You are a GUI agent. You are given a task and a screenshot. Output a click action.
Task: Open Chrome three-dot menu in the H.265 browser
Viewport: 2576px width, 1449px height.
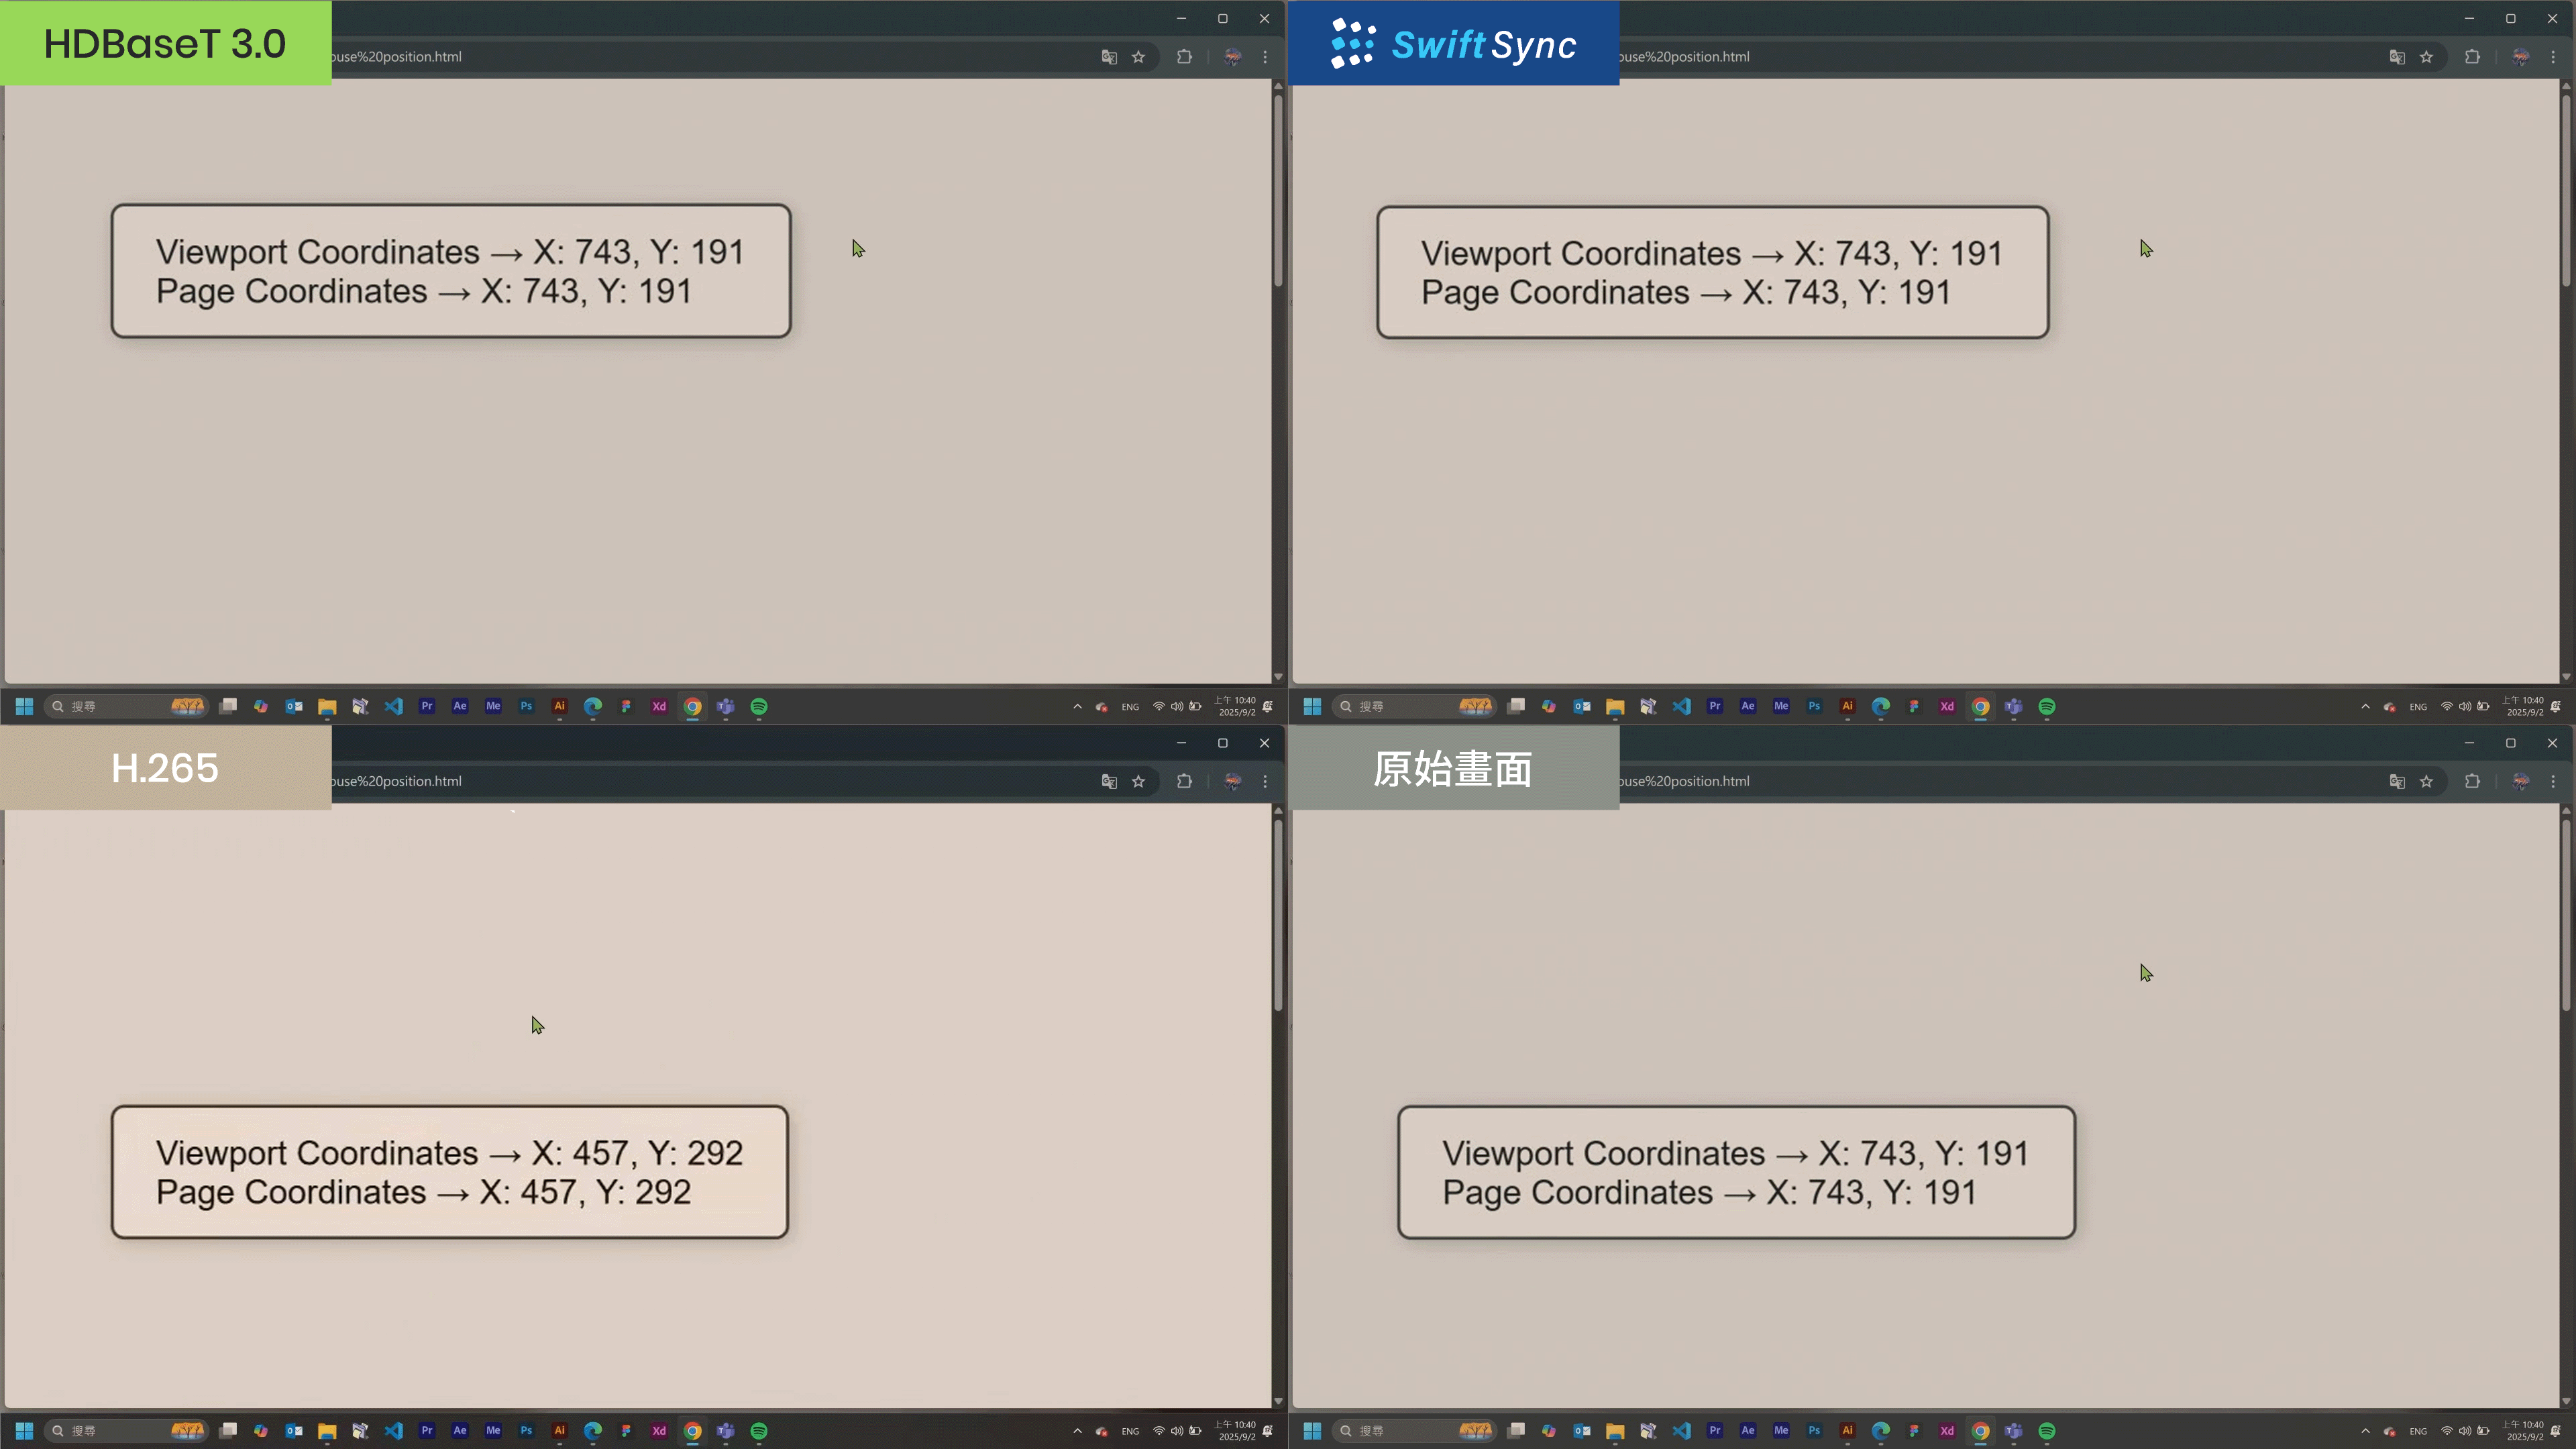click(x=1265, y=781)
